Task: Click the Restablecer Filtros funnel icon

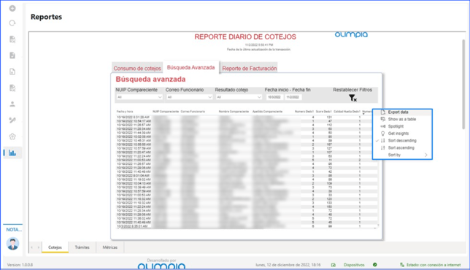Action: tap(352, 98)
